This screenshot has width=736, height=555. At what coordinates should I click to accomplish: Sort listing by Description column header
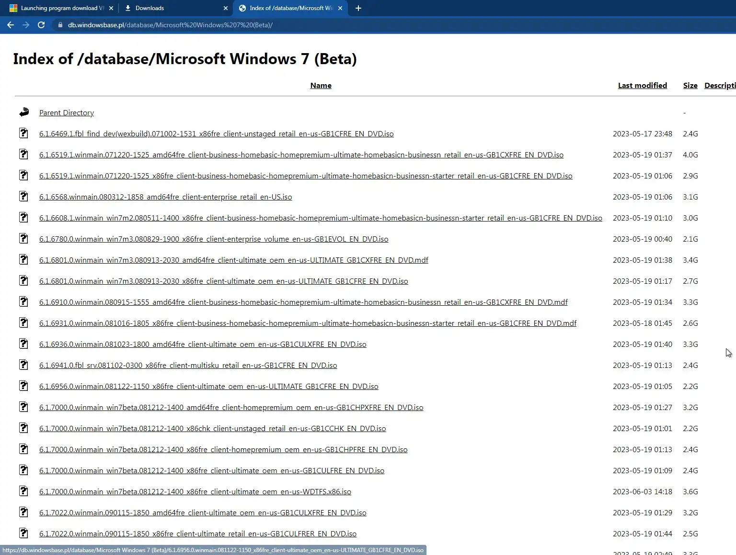[x=720, y=86]
